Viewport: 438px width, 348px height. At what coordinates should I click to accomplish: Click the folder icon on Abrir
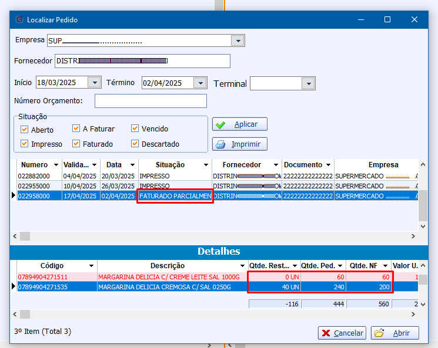[x=379, y=333]
